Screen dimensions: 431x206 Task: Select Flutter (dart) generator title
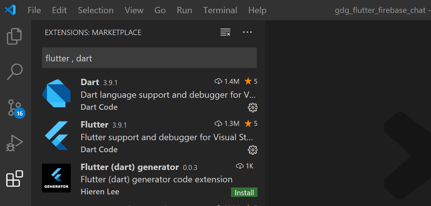[x=130, y=167]
